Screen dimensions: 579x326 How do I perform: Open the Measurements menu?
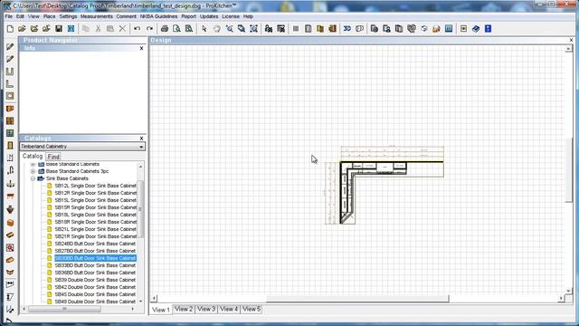point(97,16)
